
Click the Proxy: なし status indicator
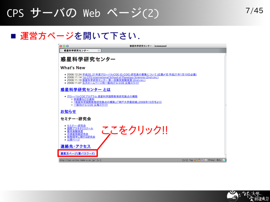215,160
